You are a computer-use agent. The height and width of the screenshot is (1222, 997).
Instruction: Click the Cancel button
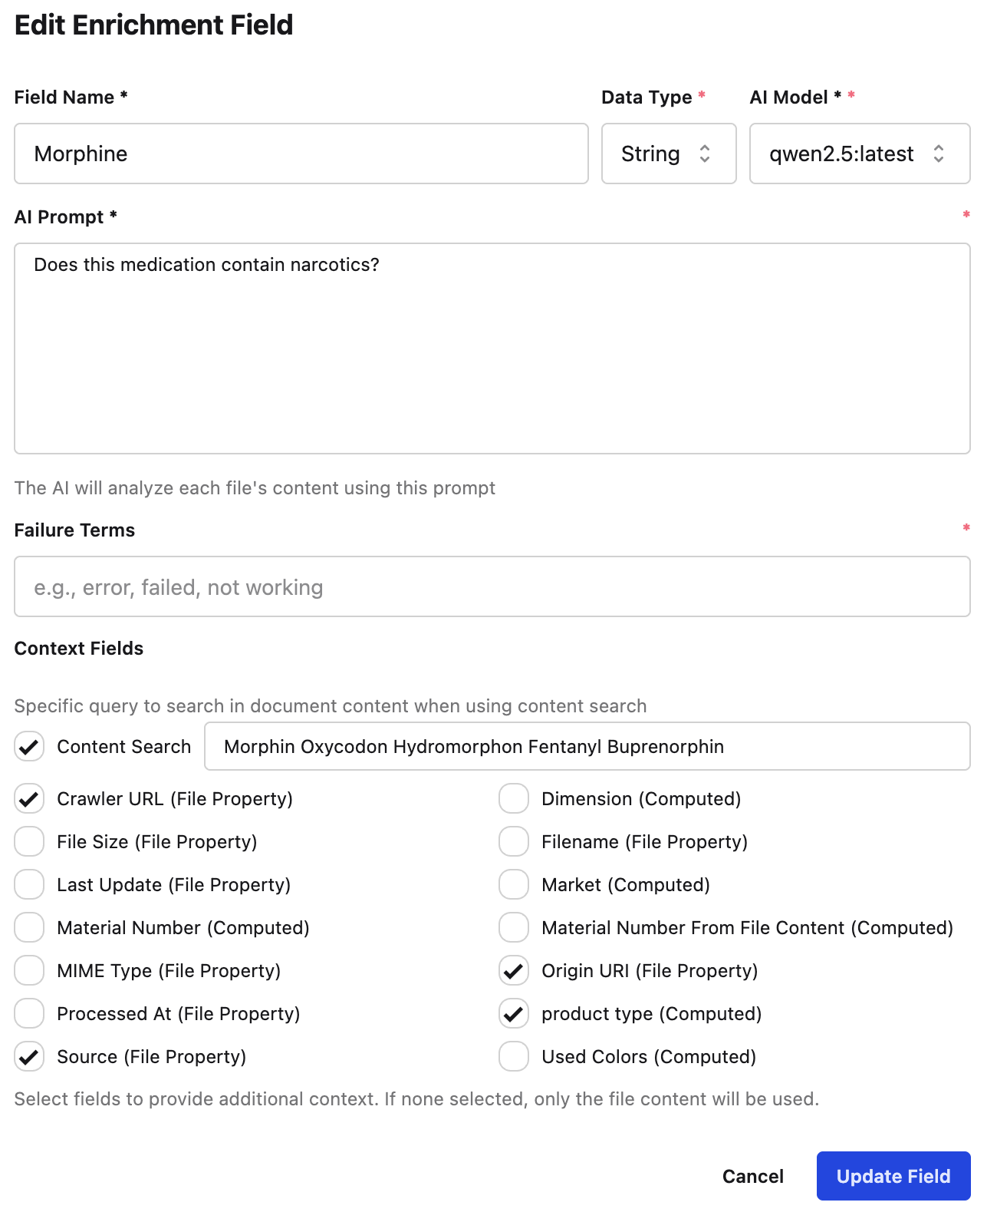pyautogui.click(x=752, y=1176)
